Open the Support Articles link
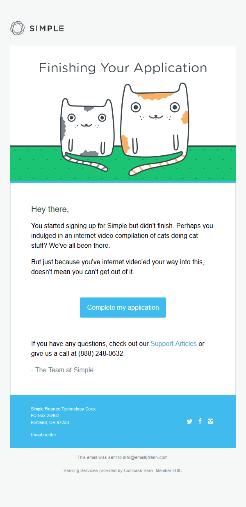 click(x=173, y=343)
